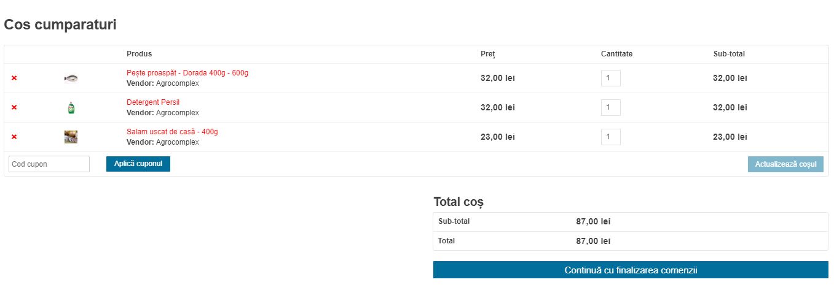Open the fish product thumbnail
Viewport: 834px width, 293px height.
coord(71,78)
